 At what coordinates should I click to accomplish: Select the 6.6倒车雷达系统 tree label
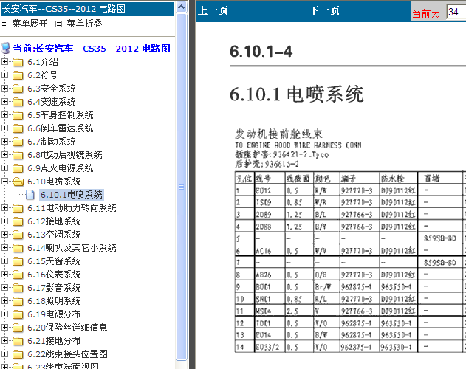pos(61,128)
